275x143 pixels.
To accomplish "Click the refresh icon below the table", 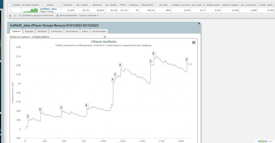I will click(x=15, y=16).
